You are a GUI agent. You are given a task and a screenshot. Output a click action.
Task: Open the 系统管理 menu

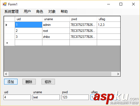[x=11, y=12]
